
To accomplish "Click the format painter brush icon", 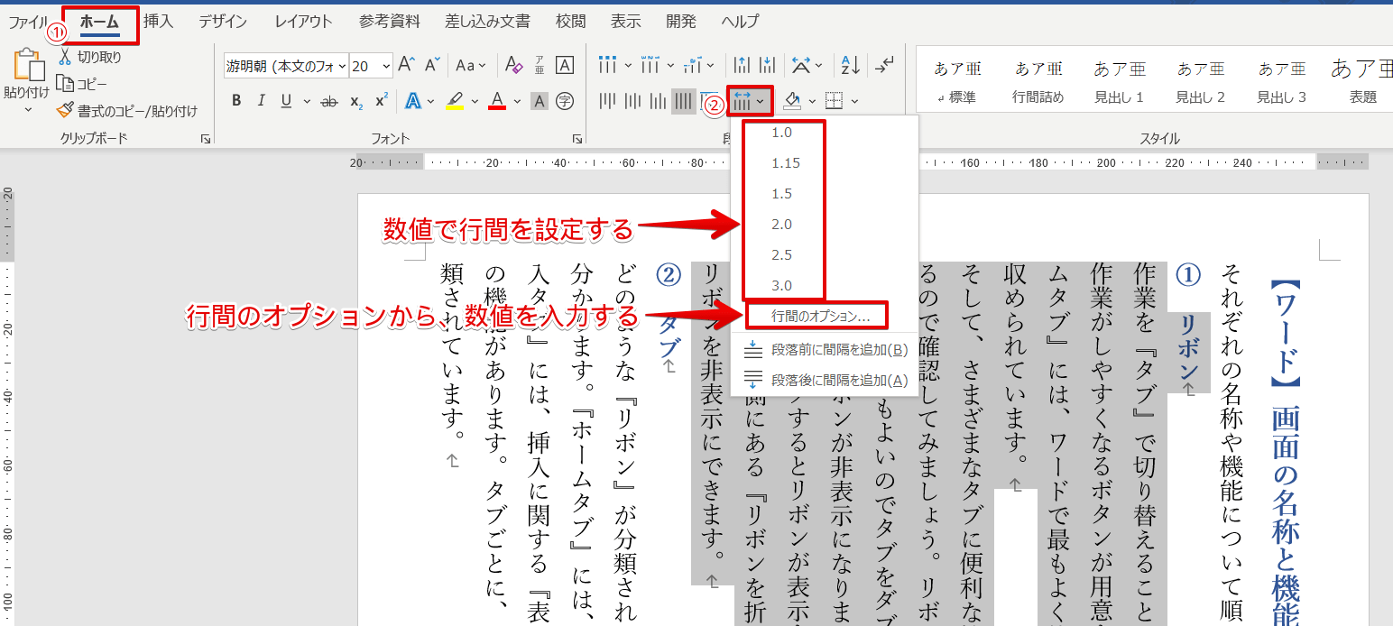I will 64,110.
